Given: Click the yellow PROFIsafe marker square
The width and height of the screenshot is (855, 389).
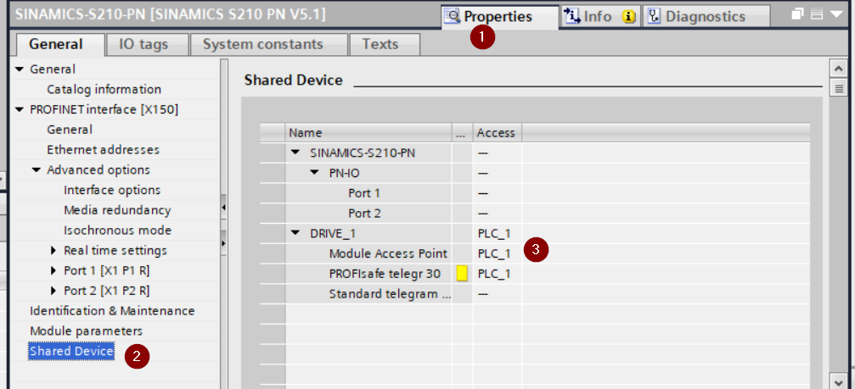Looking at the screenshot, I should [462, 274].
